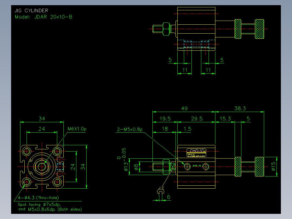The height and width of the screenshot is (219, 292).
Task: Select the "ø13" toleranced diameter dimension
Action: tap(126, 167)
